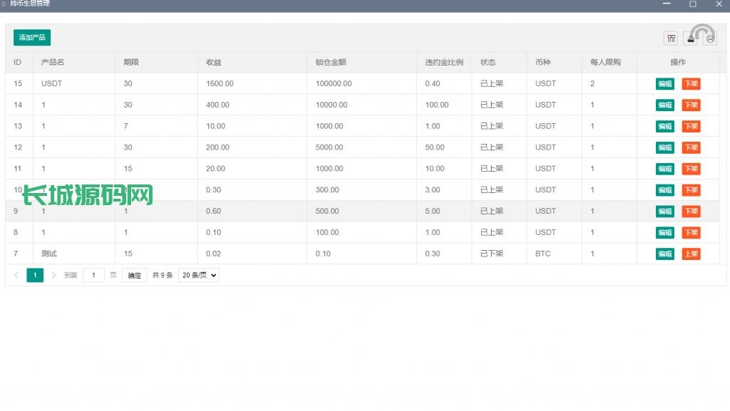Take down product ID 14 (下架)

pyautogui.click(x=691, y=105)
